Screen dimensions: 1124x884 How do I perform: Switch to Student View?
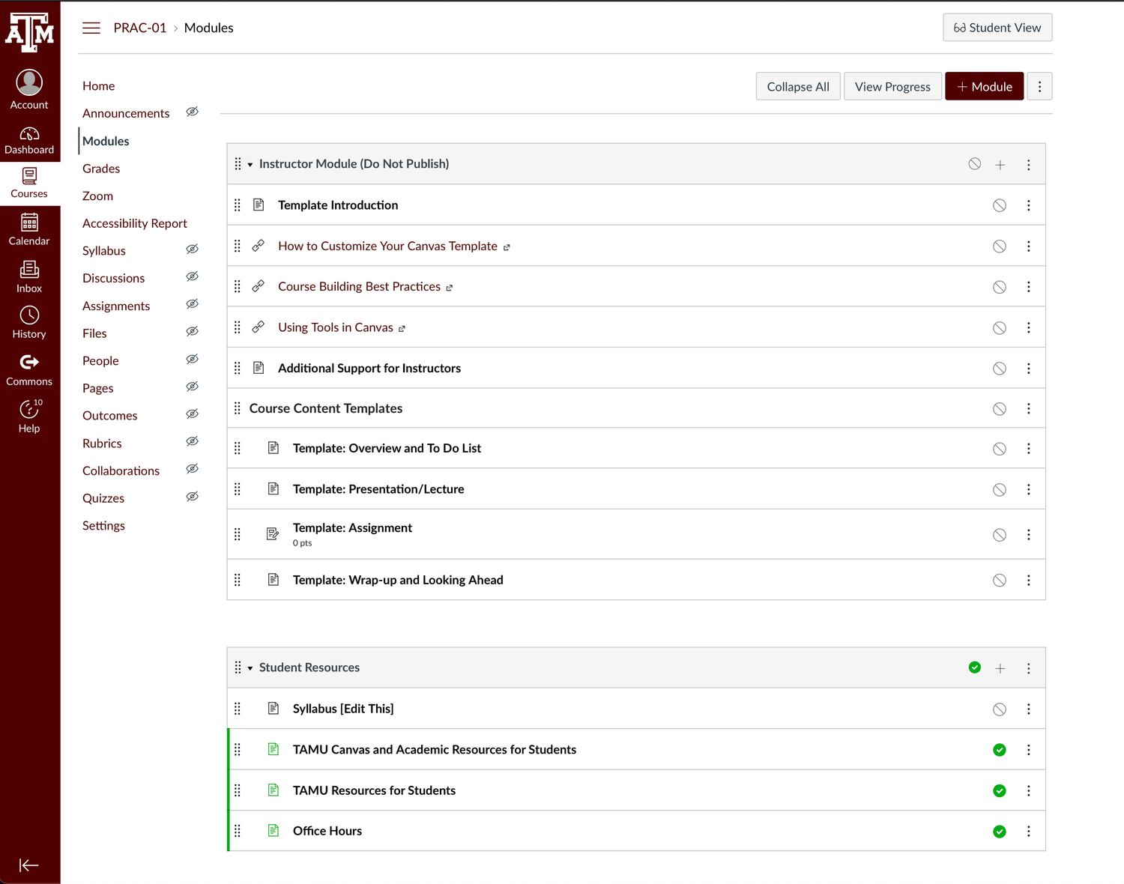(997, 28)
